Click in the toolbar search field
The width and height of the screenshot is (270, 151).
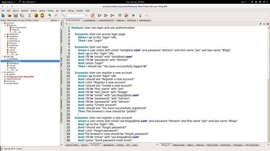[x=76, y=16]
